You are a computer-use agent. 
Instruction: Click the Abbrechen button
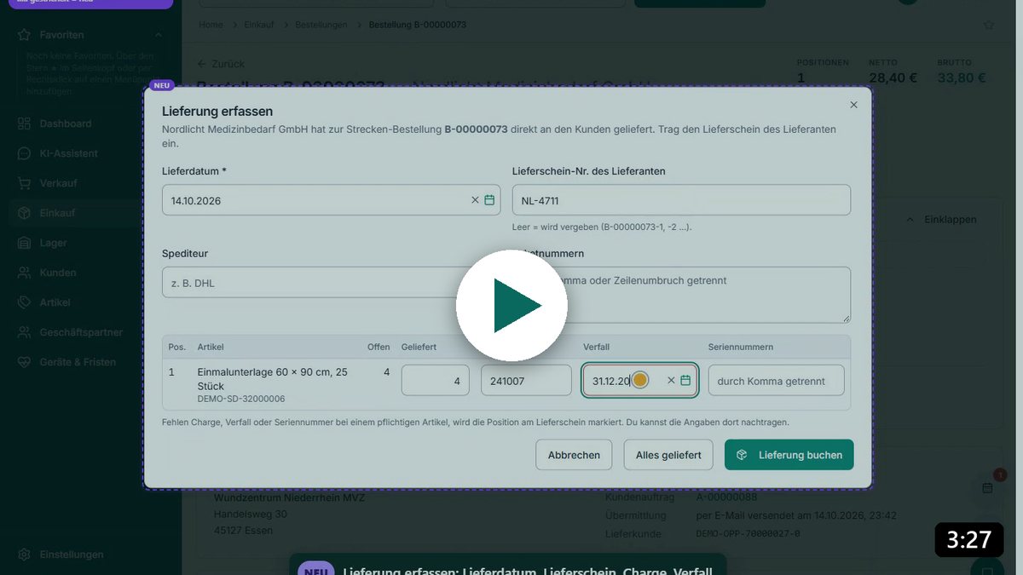click(x=574, y=455)
